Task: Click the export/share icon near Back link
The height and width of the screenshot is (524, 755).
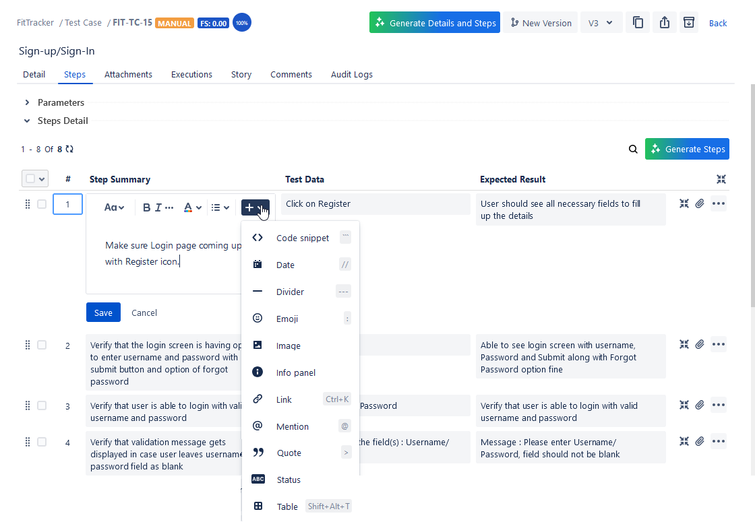Action: [664, 22]
